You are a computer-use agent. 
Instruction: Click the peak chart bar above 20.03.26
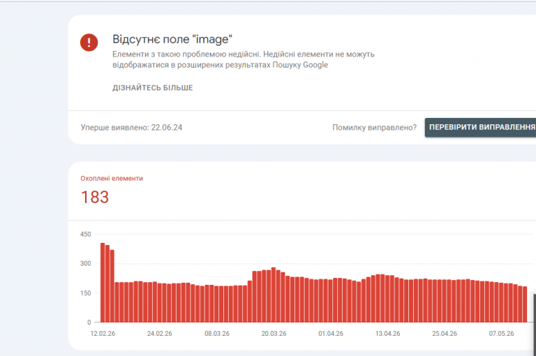tap(274, 295)
